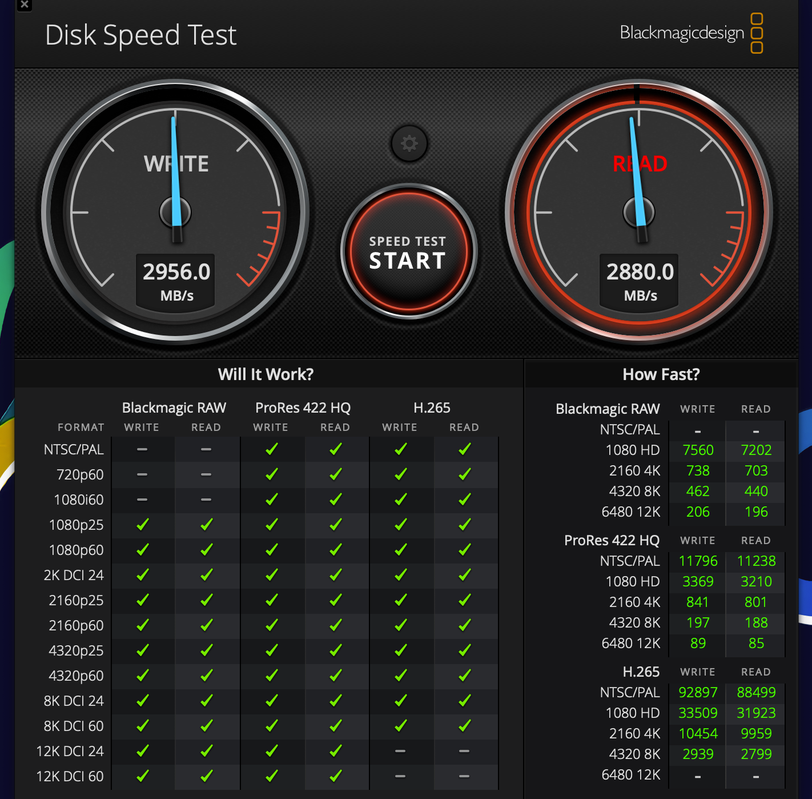812x799 pixels.
Task: Open the settings gear icon
Action: (409, 143)
